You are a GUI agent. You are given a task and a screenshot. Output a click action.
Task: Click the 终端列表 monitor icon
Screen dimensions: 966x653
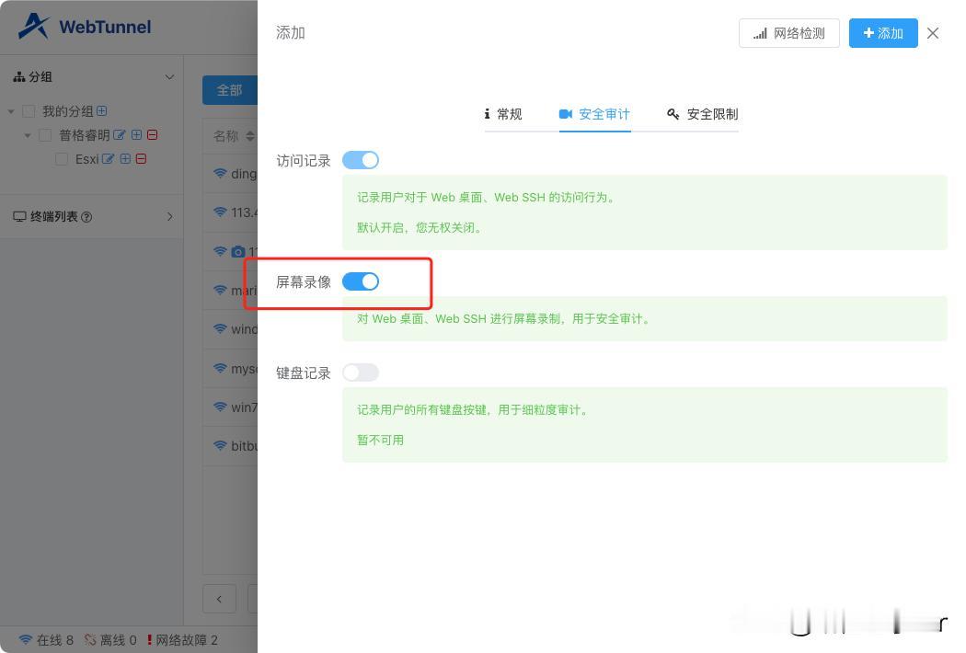tap(19, 217)
